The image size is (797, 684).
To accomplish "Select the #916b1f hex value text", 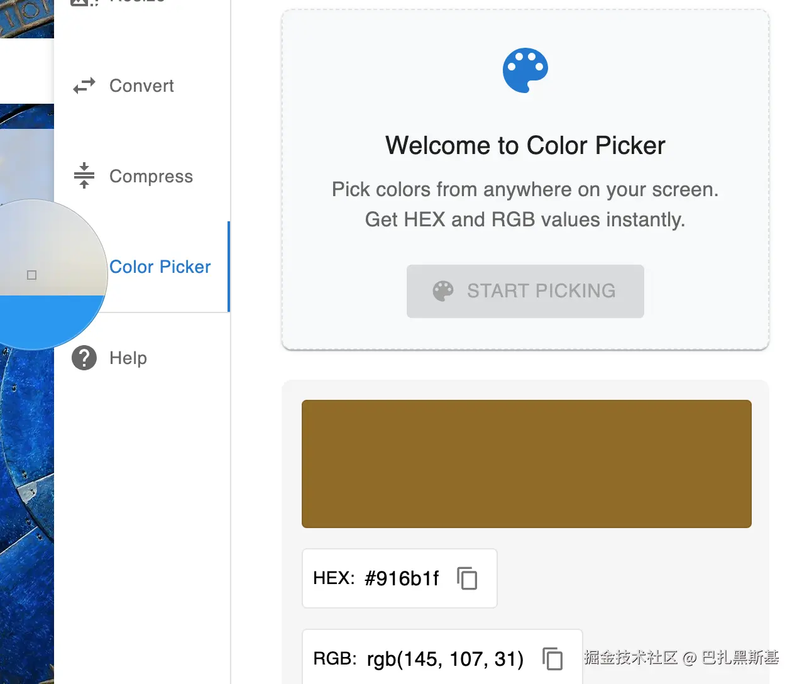I will (402, 578).
